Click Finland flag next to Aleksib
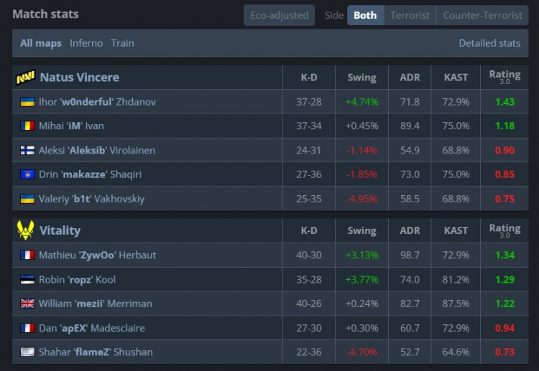539x371 pixels. pos(27,151)
